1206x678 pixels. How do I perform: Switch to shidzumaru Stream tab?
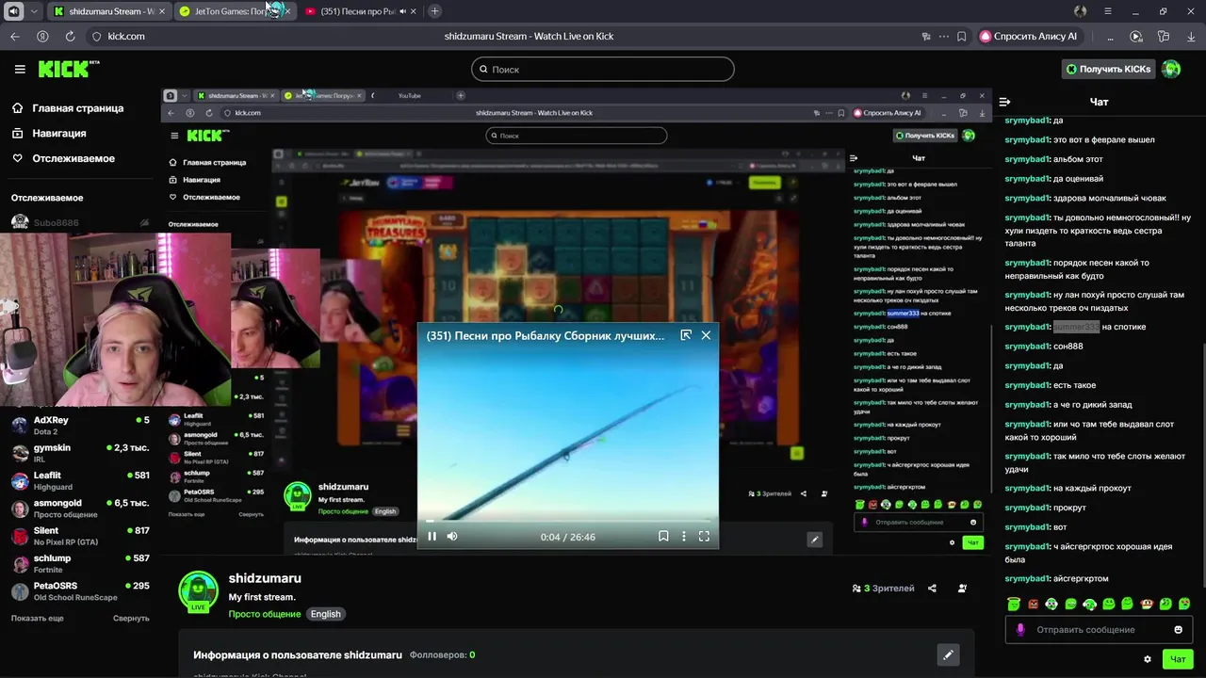(108, 11)
